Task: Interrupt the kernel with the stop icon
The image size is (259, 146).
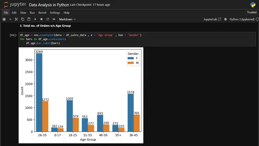Action: (x=41, y=19)
